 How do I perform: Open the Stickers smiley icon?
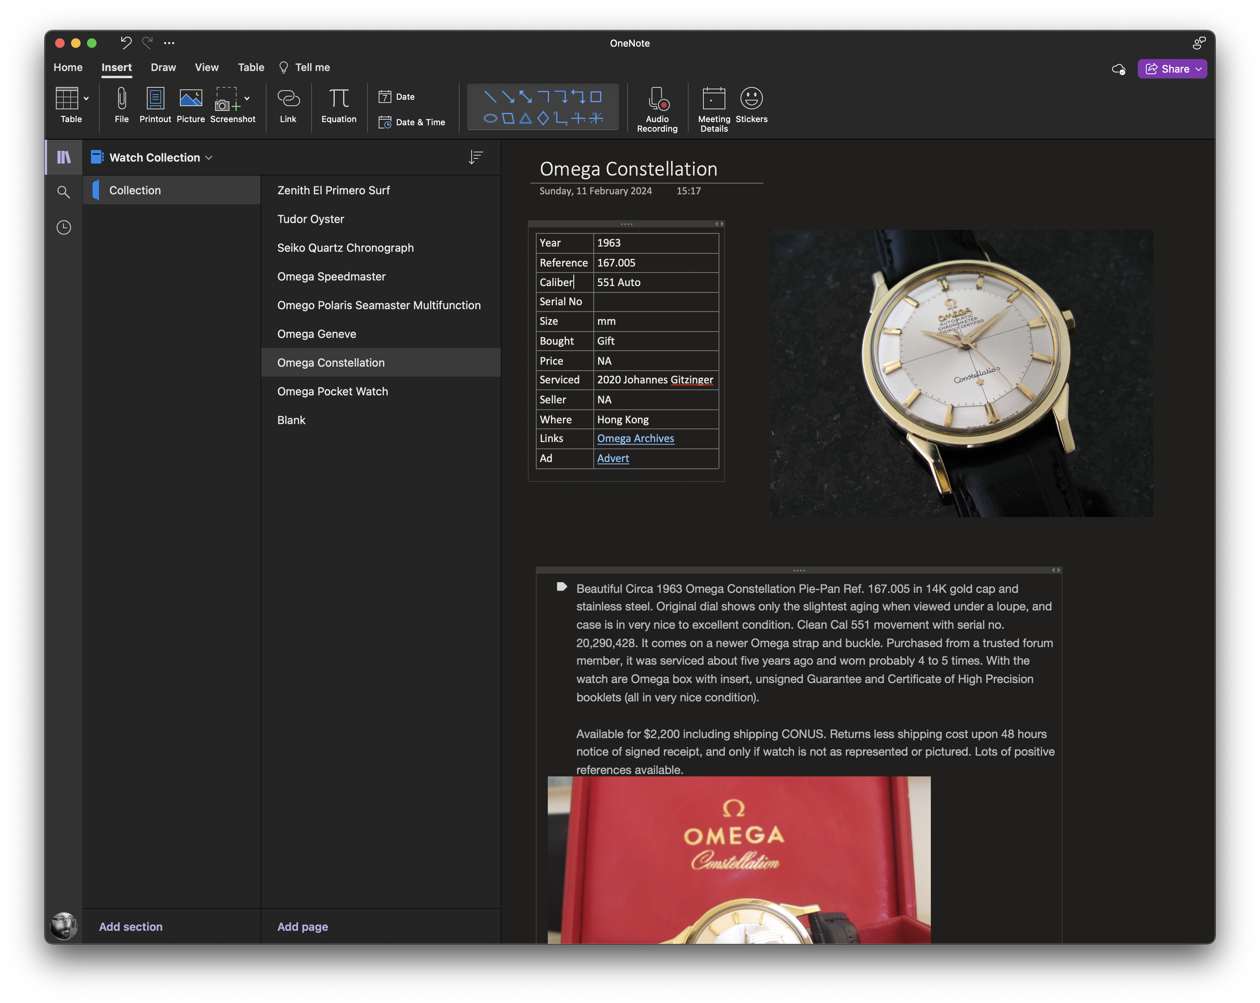[x=751, y=98]
